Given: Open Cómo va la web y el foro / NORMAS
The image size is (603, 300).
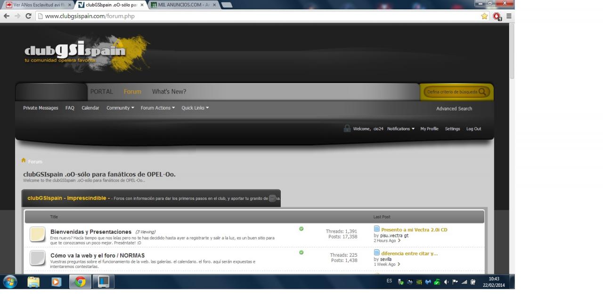Looking at the screenshot, I should pos(98,255).
